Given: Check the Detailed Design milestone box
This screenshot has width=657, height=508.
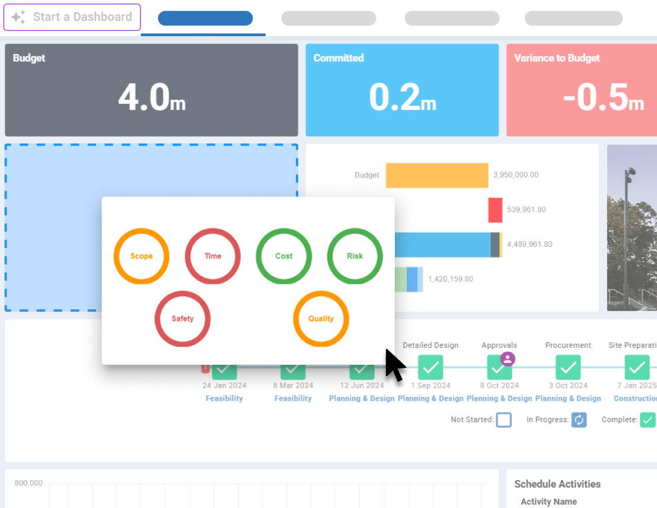Looking at the screenshot, I should [430, 367].
